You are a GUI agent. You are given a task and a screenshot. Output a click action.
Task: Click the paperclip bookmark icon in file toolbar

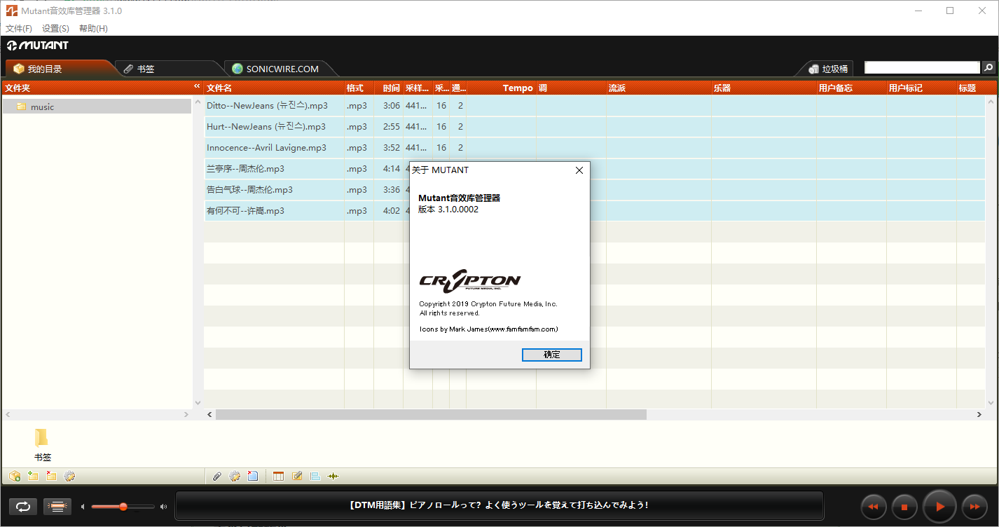click(x=217, y=477)
